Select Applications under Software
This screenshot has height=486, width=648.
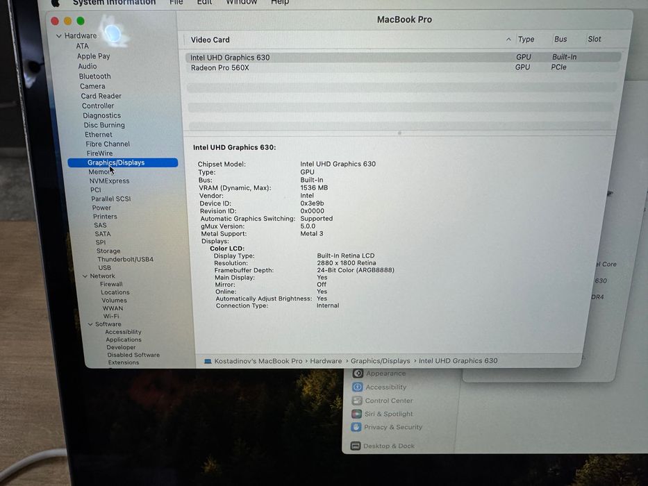click(124, 340)
